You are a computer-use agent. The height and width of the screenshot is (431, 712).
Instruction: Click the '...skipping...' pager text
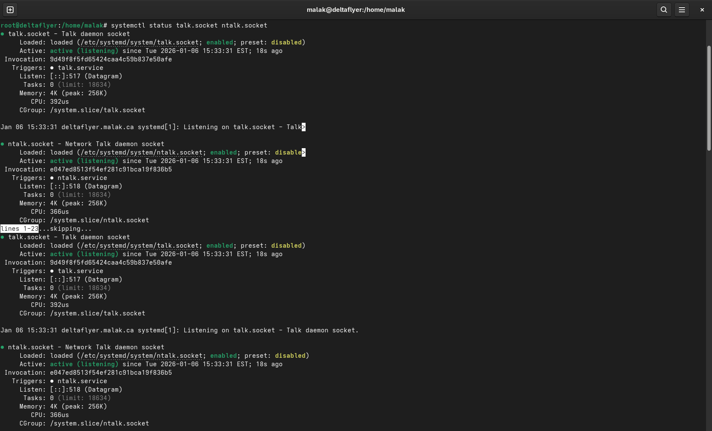pyautogui.click(x=65, y=229)
